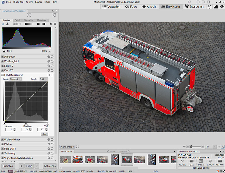This screenshot has width=225, height=173.
Task: Open the 365 mode icon
Action: [x=210, y=6]
